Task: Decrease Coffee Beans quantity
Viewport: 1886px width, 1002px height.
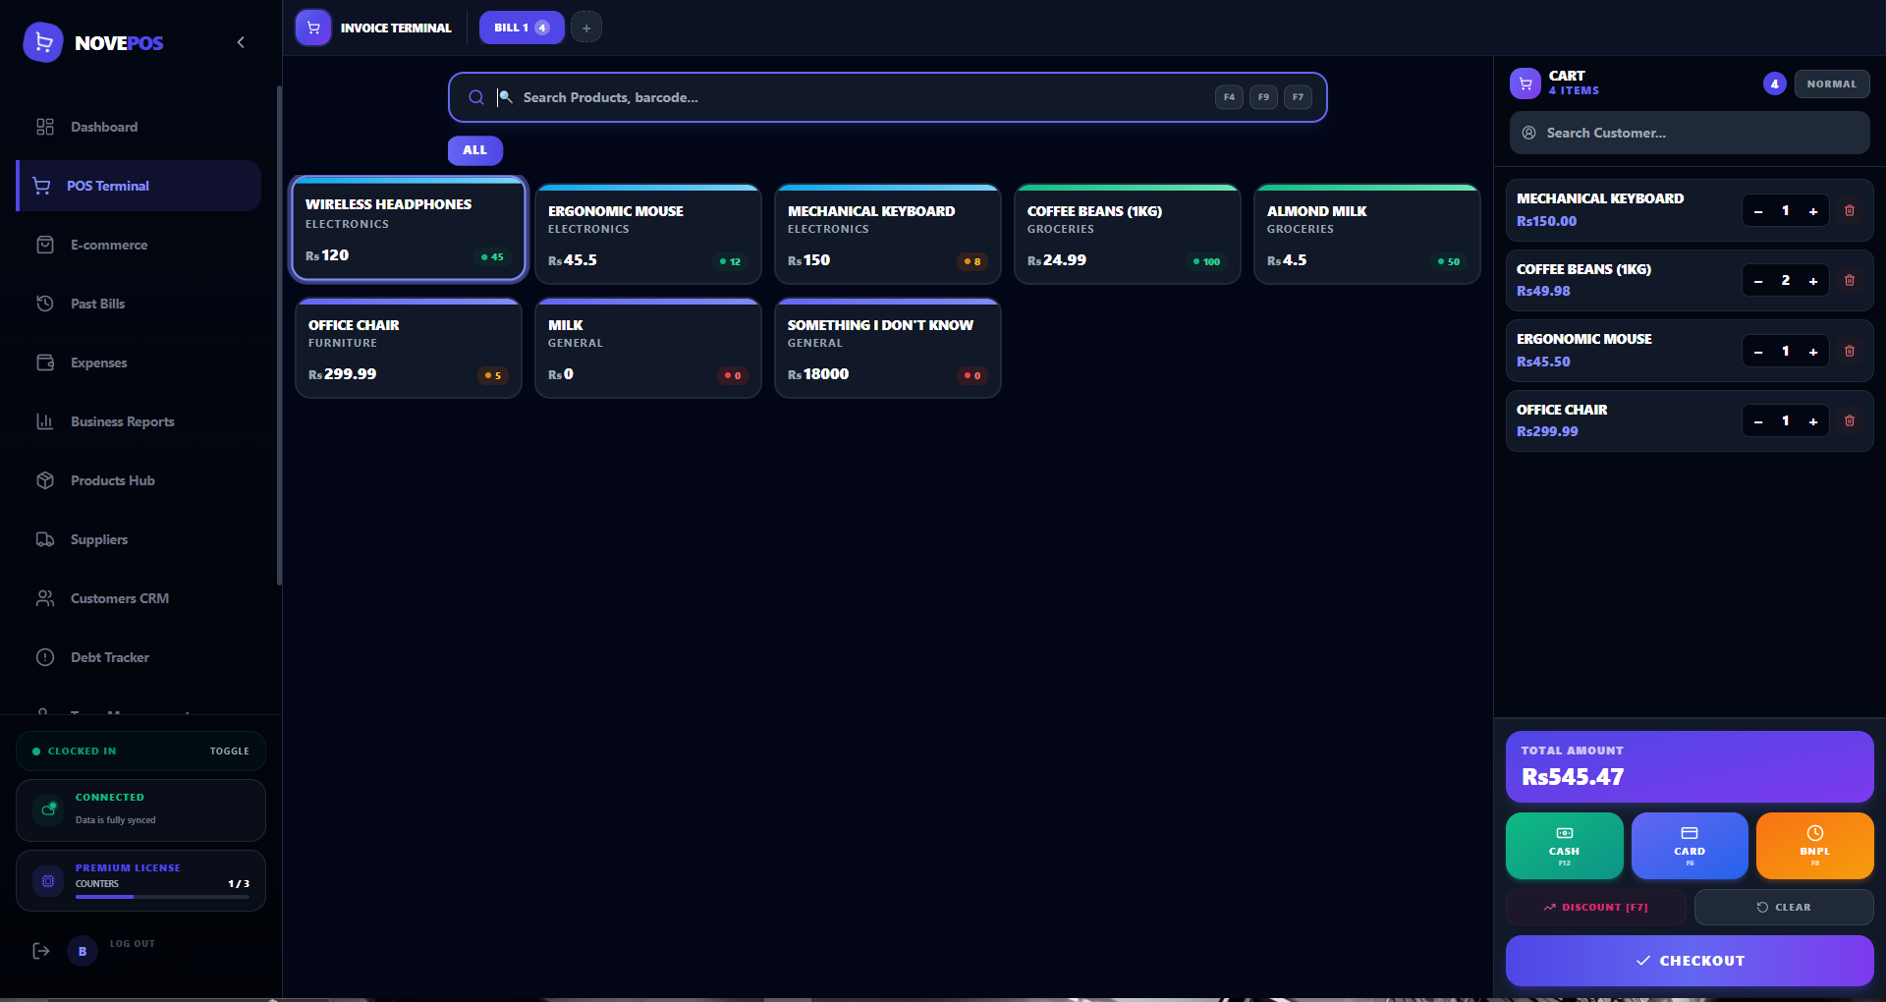Action: pos(1758,281)
